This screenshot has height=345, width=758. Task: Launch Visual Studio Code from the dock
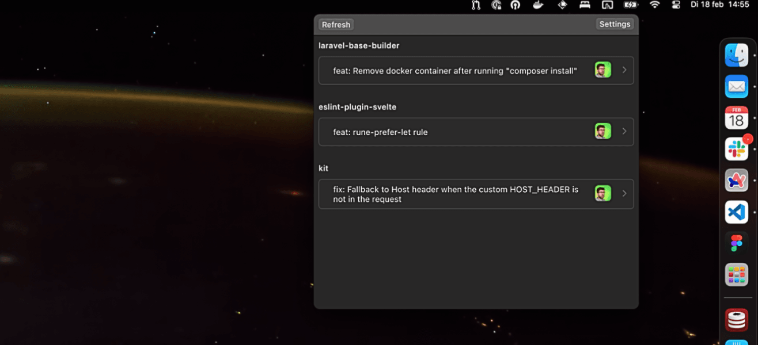(x=736, y=212)
